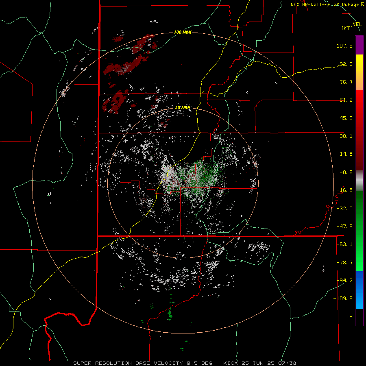366x366 pixels.
Task: Click the TH legend label
Action: [349, 317]
